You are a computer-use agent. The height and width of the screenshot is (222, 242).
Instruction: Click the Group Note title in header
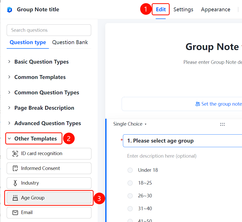pyautogui.click(x=38, y=9)
